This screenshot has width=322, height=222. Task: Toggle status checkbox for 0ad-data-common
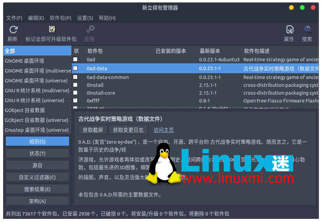(75, 77)
